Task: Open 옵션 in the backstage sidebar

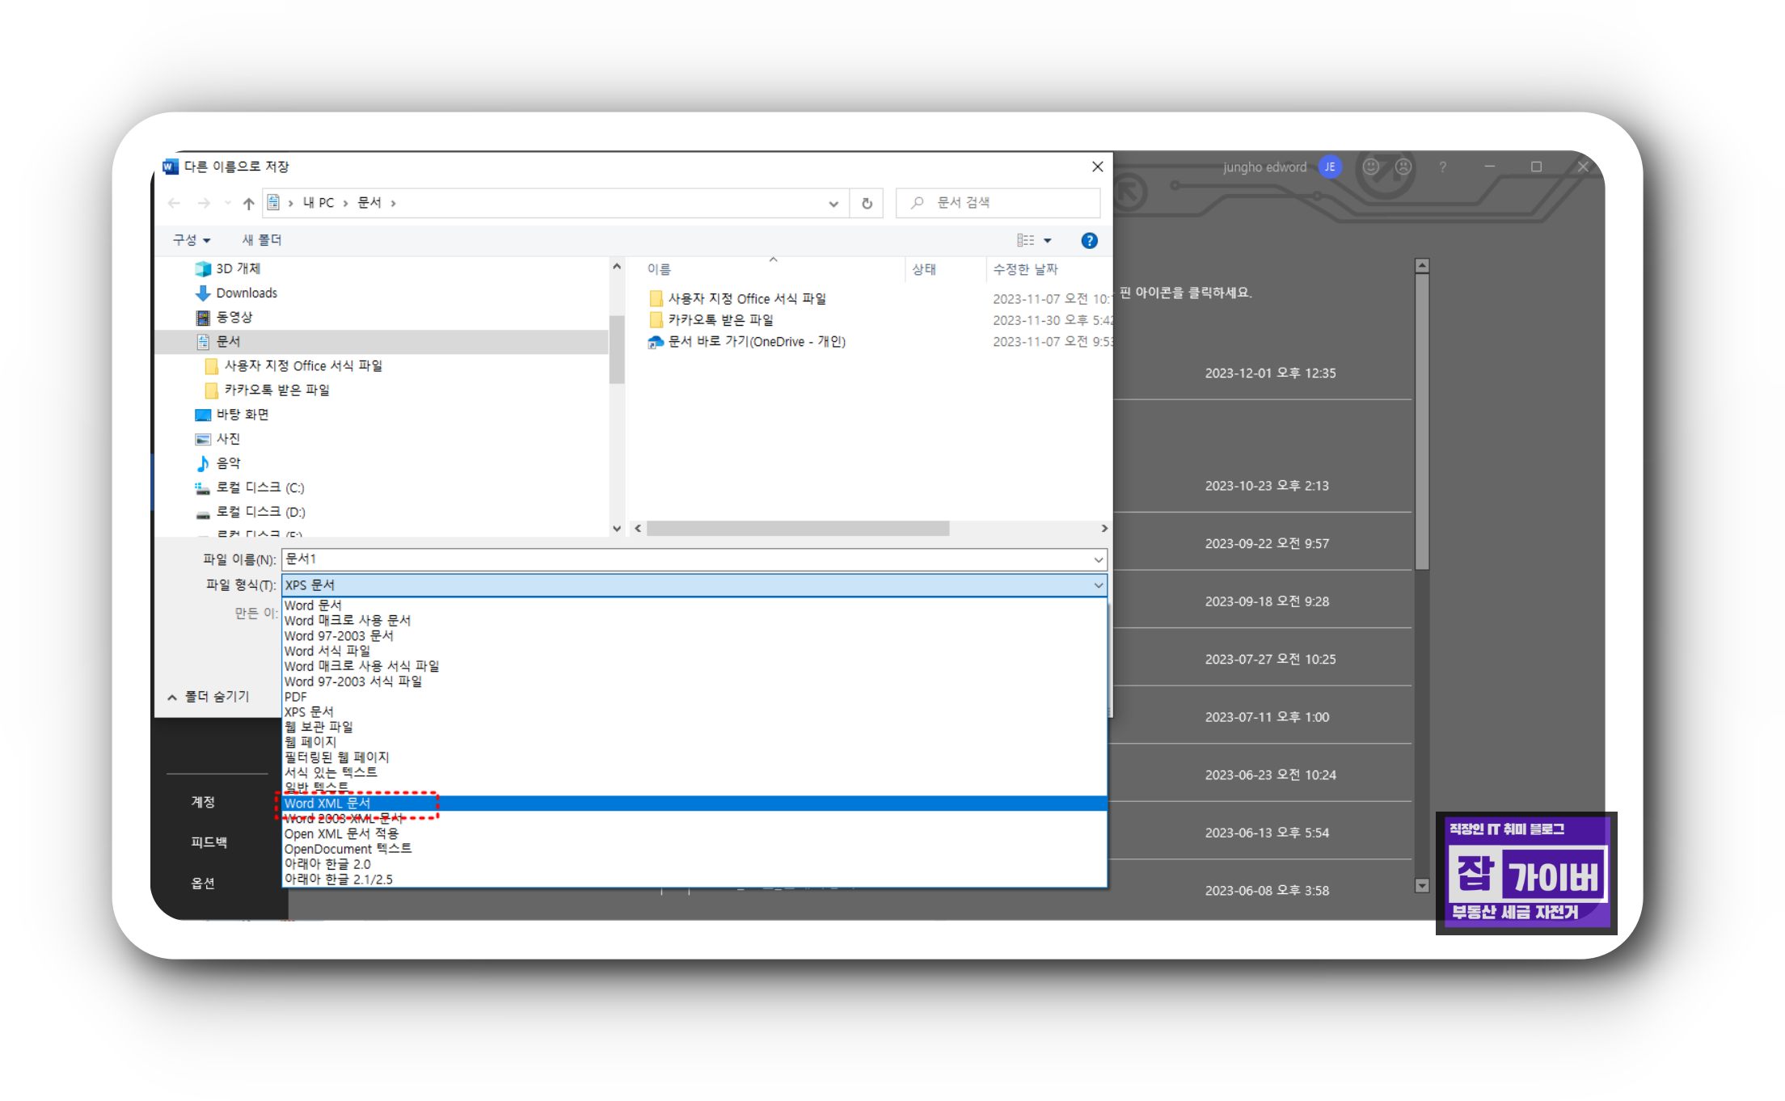Action: (x=203, y=884)
